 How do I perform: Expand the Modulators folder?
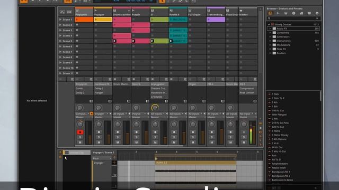tap(270, 45)
